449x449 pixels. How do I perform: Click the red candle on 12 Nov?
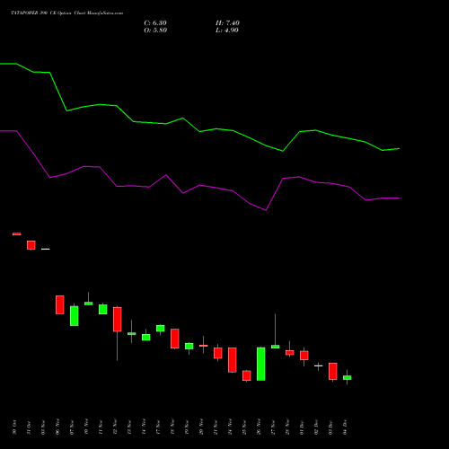click(x=118, y=320)
